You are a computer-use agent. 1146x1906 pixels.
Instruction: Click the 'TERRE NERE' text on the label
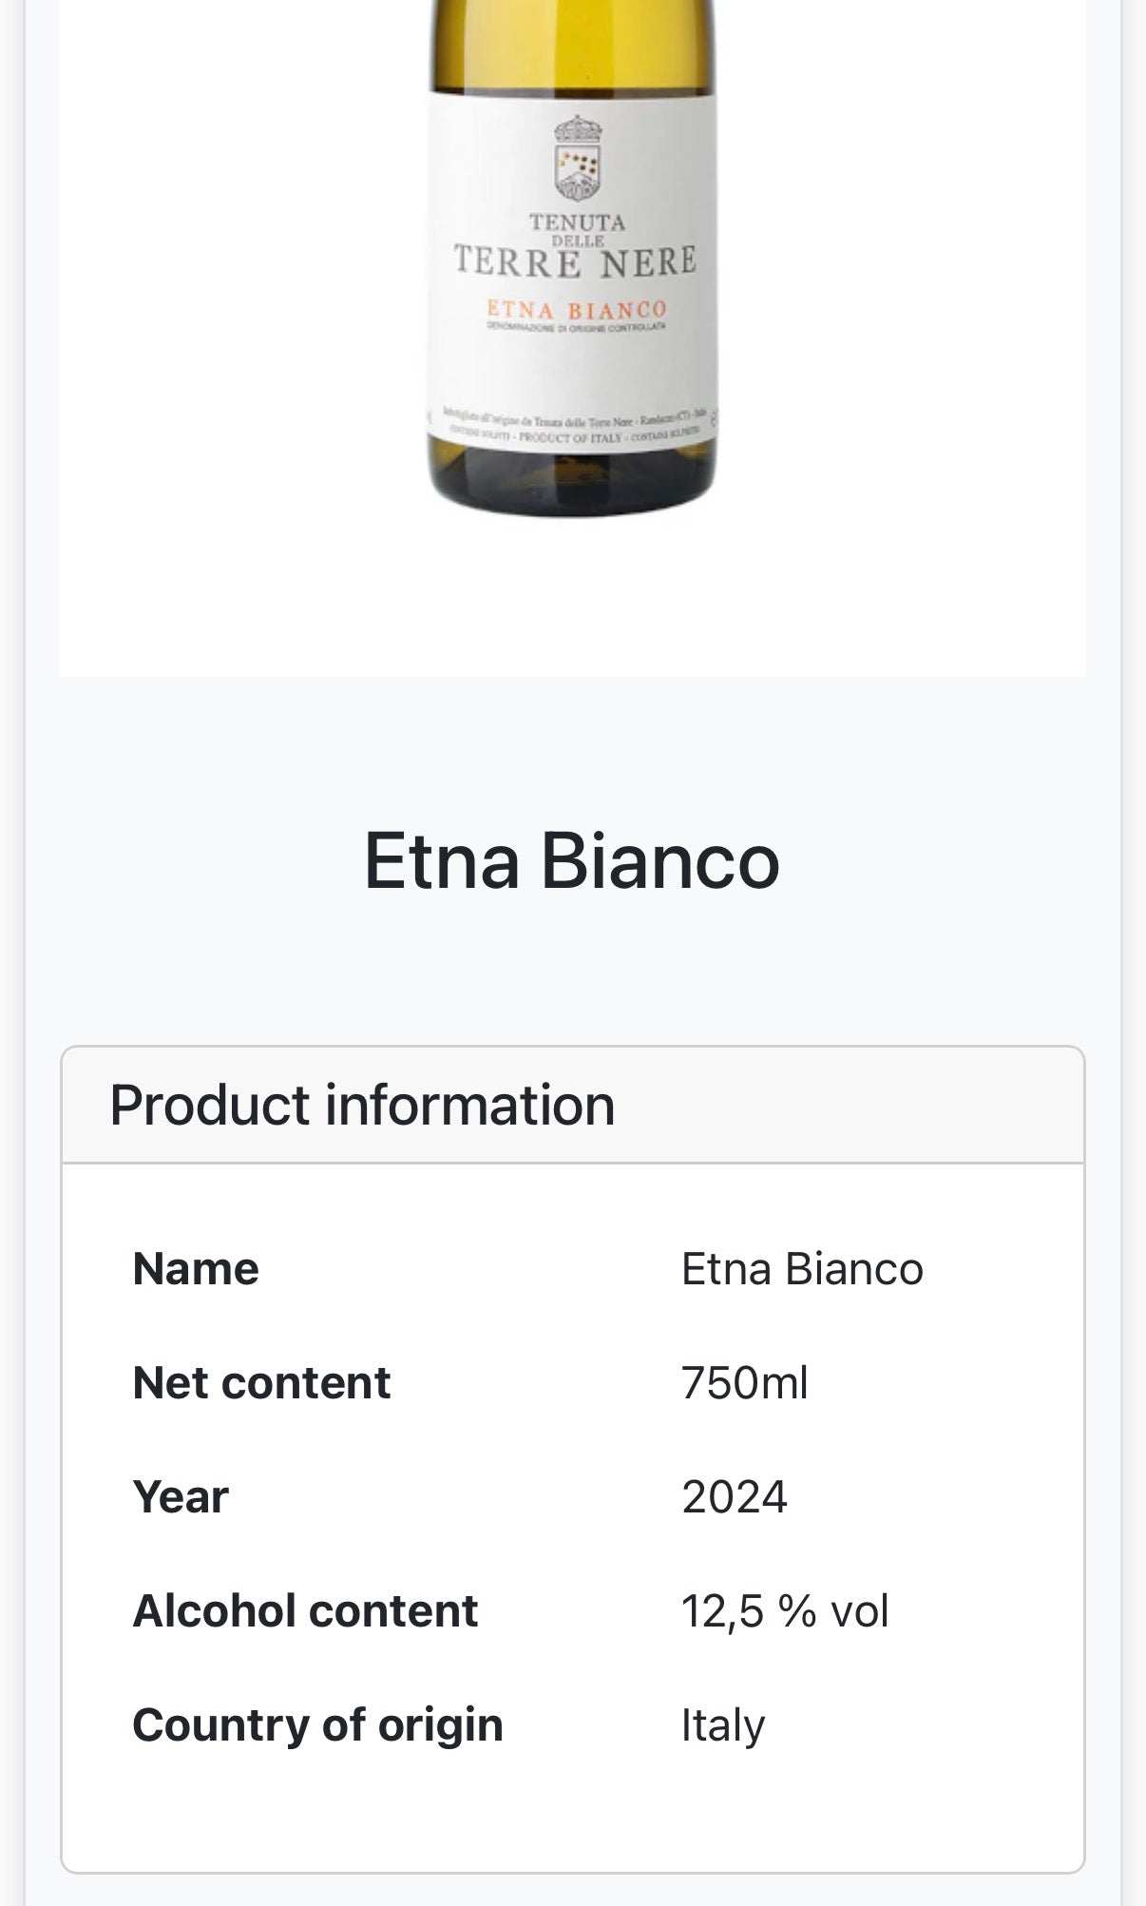point(575,261)
